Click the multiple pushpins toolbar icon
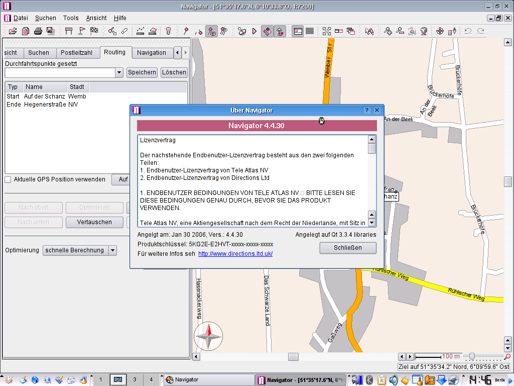Image resolution: width=514 pixels, height=386 pixels. [224, 31]
